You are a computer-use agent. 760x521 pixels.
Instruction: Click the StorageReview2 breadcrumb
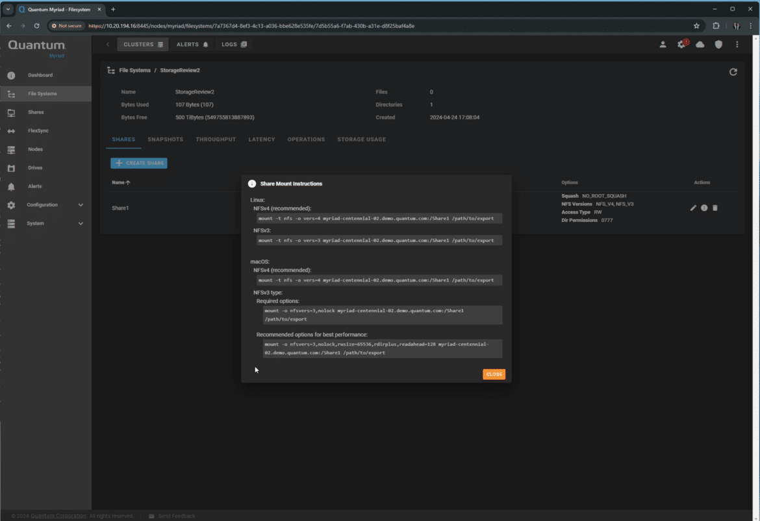pyautogui.click(x=180, y=70)
